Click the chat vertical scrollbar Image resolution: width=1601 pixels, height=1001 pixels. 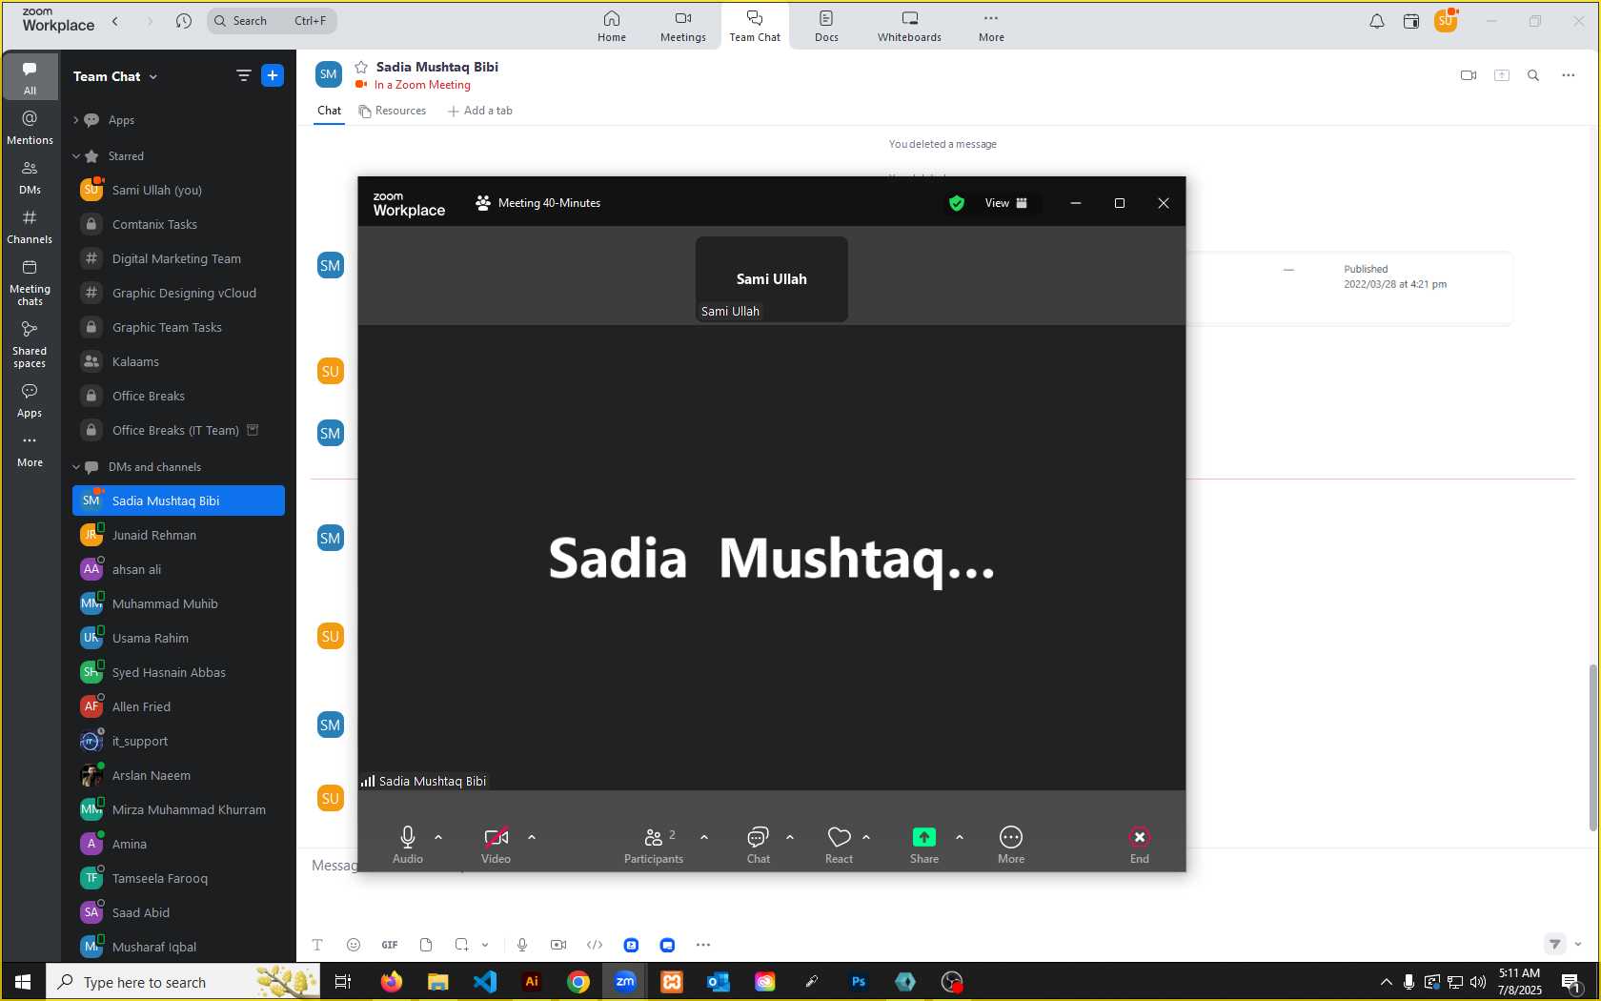1592,746
